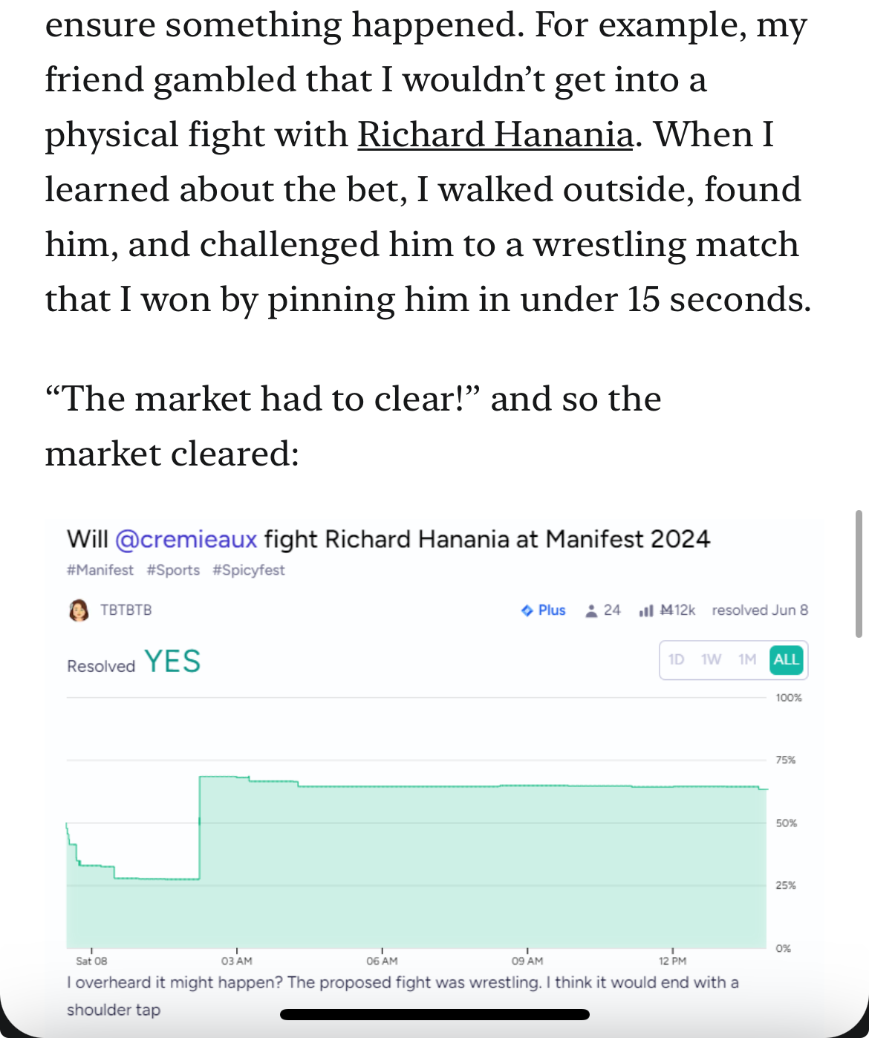Click the Plus diamond icon

point(527,610)
